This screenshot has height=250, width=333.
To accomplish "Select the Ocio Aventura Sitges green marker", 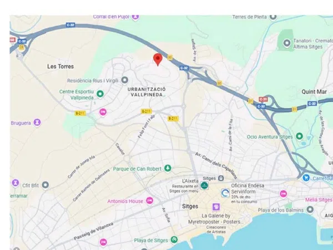I will (300, 136).
